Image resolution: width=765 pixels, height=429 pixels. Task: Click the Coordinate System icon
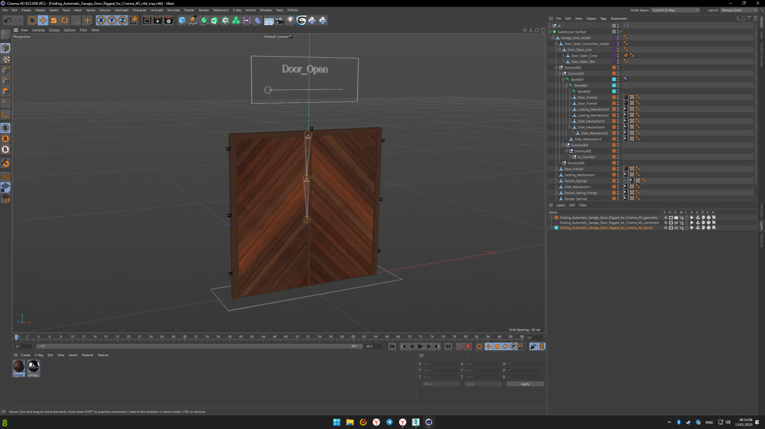click(x=133, y=20)
